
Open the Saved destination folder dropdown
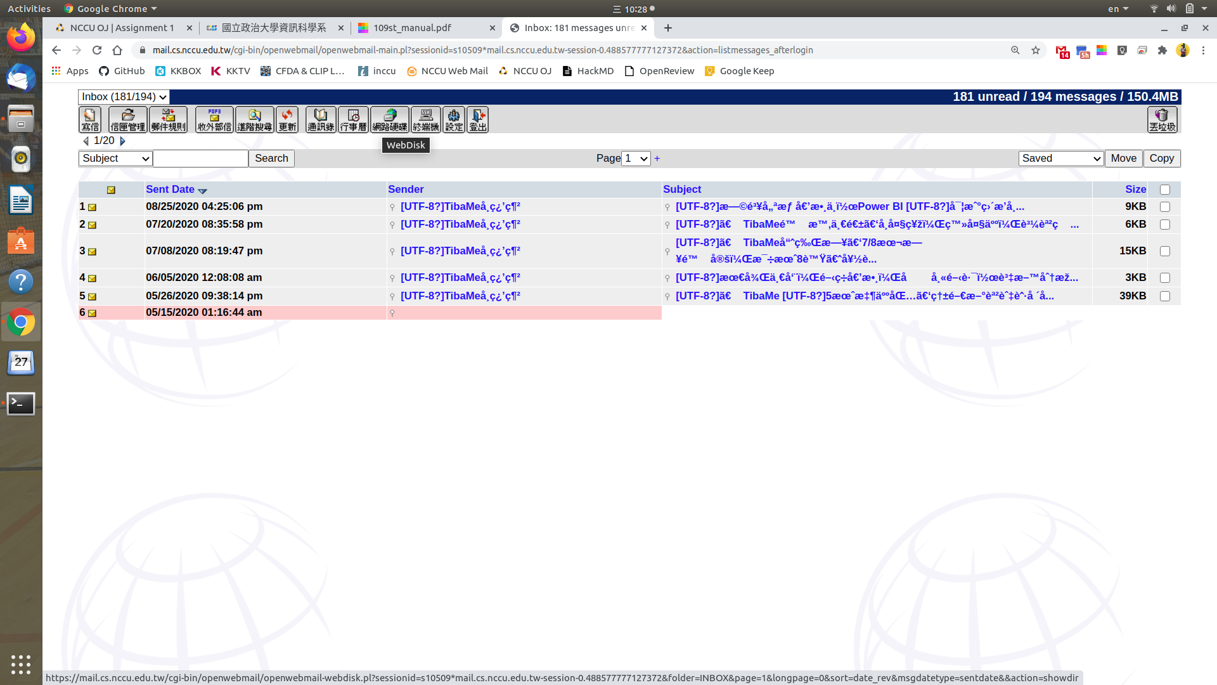click(1061, 159)
